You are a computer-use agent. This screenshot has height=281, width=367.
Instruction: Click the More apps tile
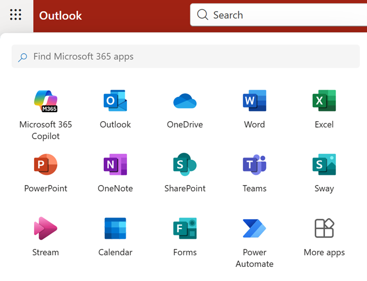tap(324, 228)
